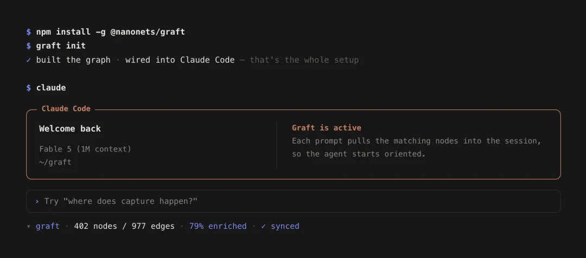Click the Welcome back heading

[70, 129]
